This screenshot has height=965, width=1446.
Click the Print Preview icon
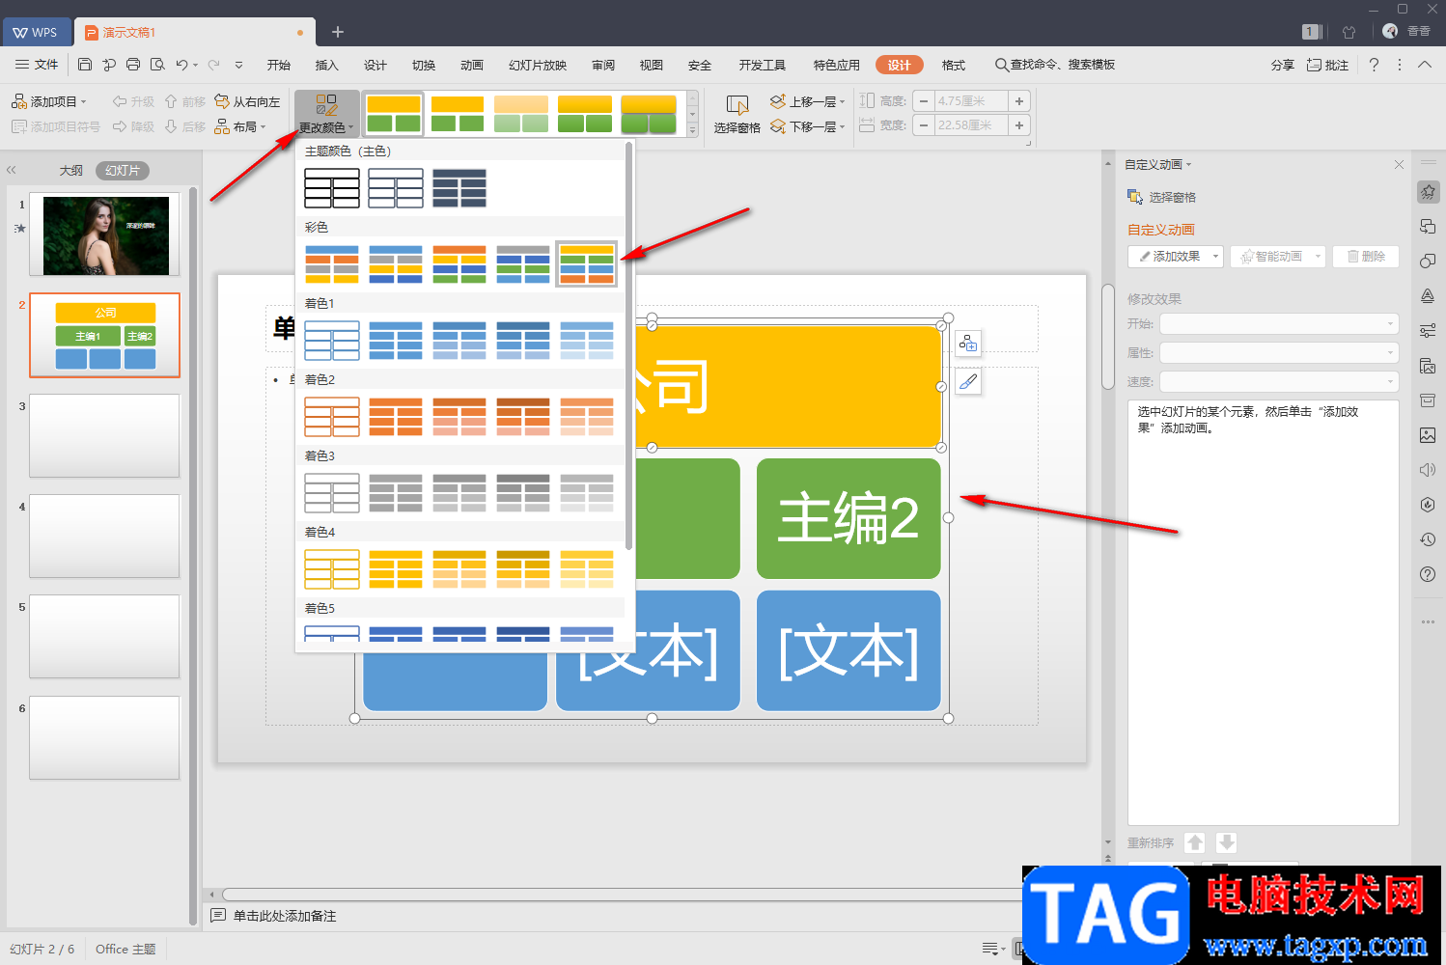pos(157,65)
